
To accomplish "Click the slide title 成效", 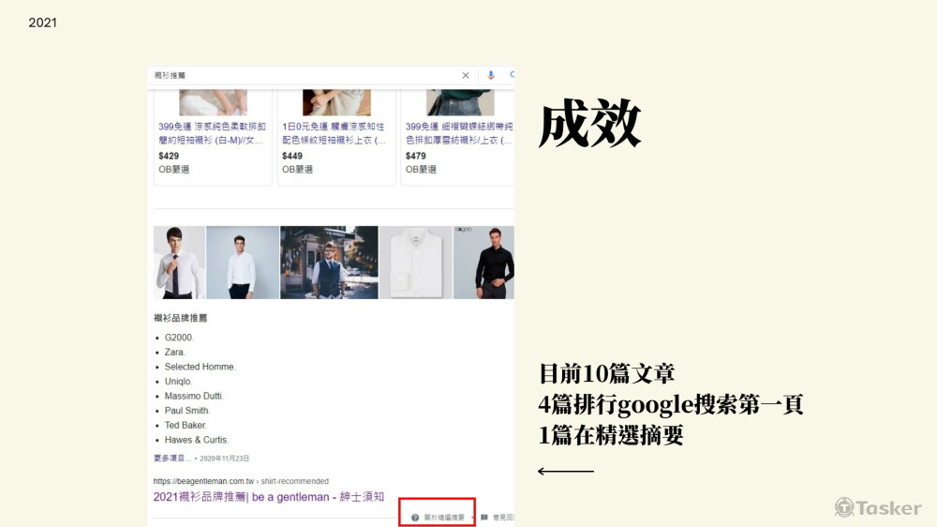I will coord(589,125).
